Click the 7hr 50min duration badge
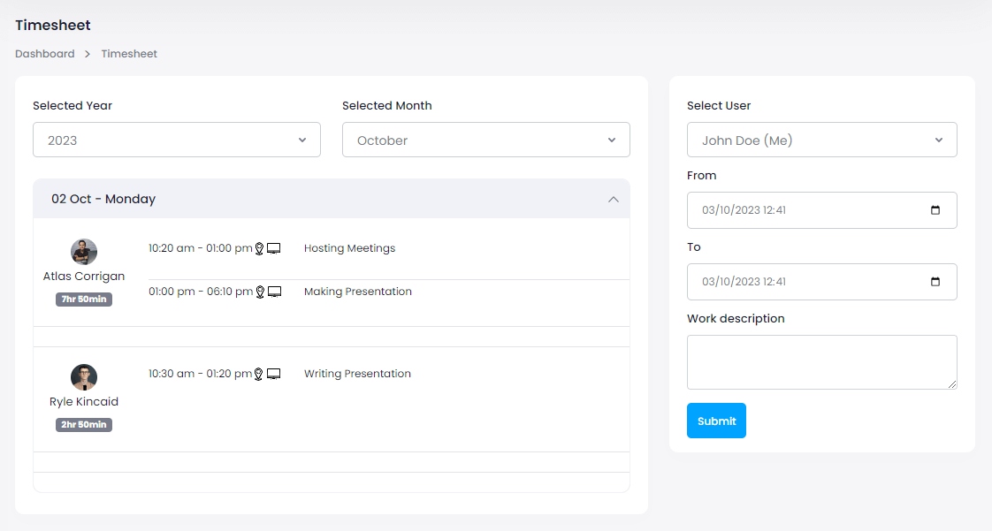992x531 pixels. coord(84,300)
